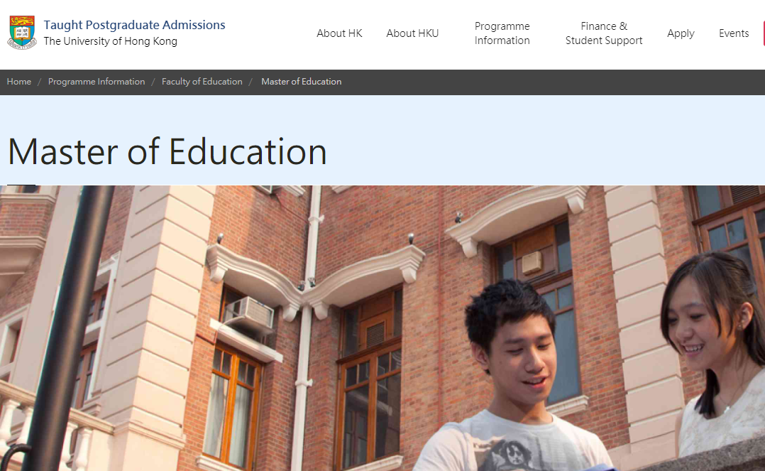The image size is (765, 471).
Task: Click the window air conditioner in the photo
Action: (x=250, y=314)
